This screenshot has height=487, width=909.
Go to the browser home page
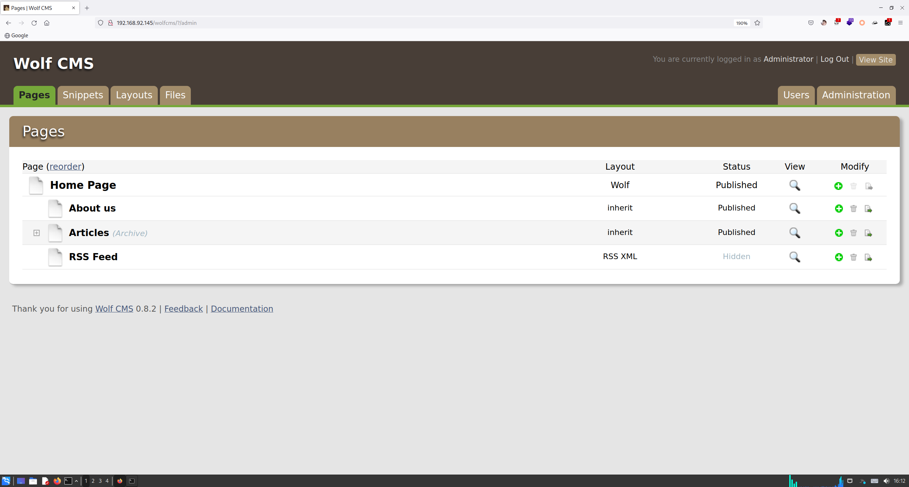47,23
